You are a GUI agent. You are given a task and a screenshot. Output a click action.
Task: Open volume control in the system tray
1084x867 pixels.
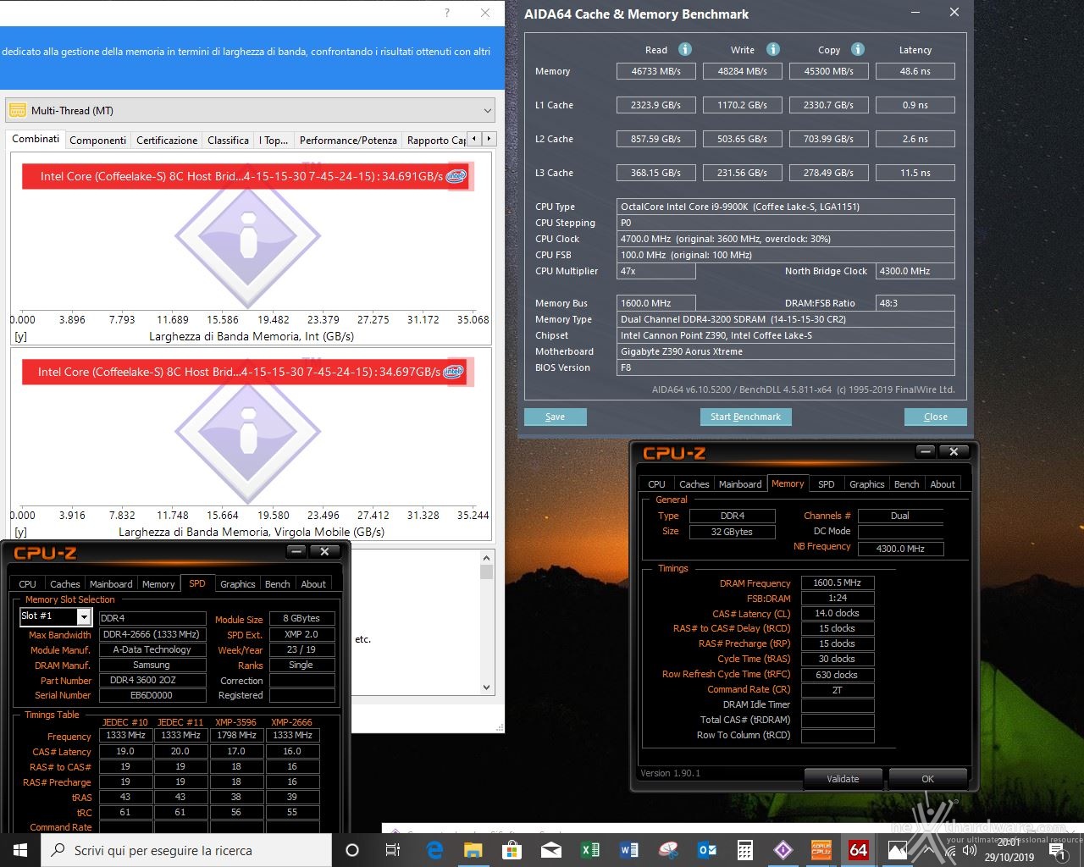[970, 850]
